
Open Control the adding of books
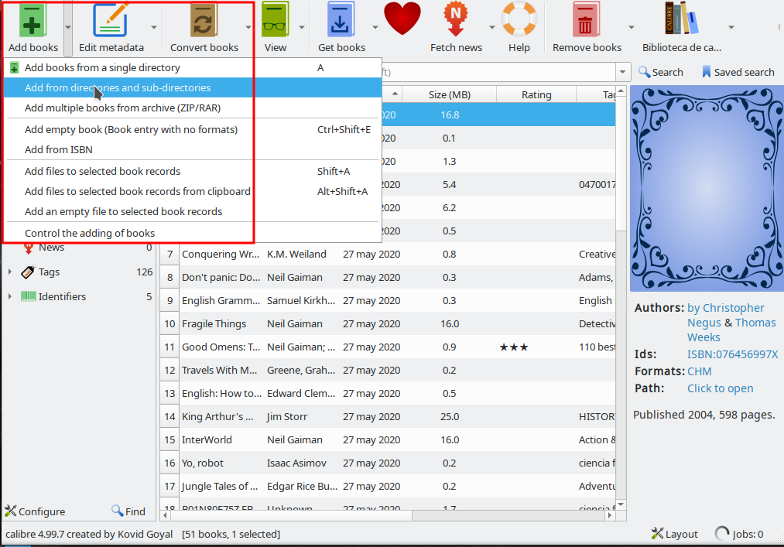[193, 233]
